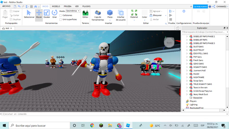Open the help question mark icon

(210, 6)
